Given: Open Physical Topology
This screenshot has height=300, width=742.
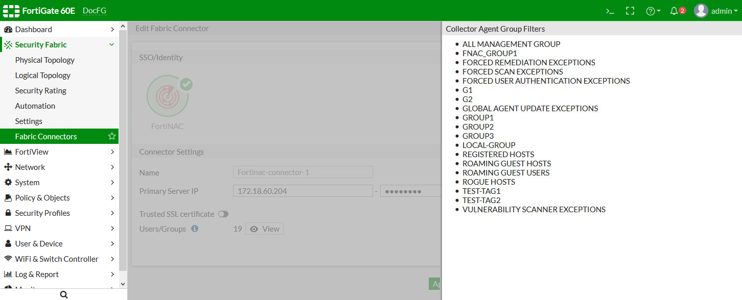Looking at the screenshot, I should (x=45, y=60).
